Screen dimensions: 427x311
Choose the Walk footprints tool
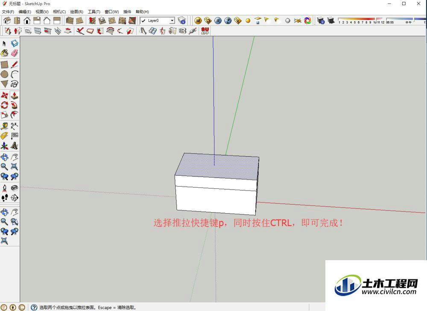[x=4, y=198]
